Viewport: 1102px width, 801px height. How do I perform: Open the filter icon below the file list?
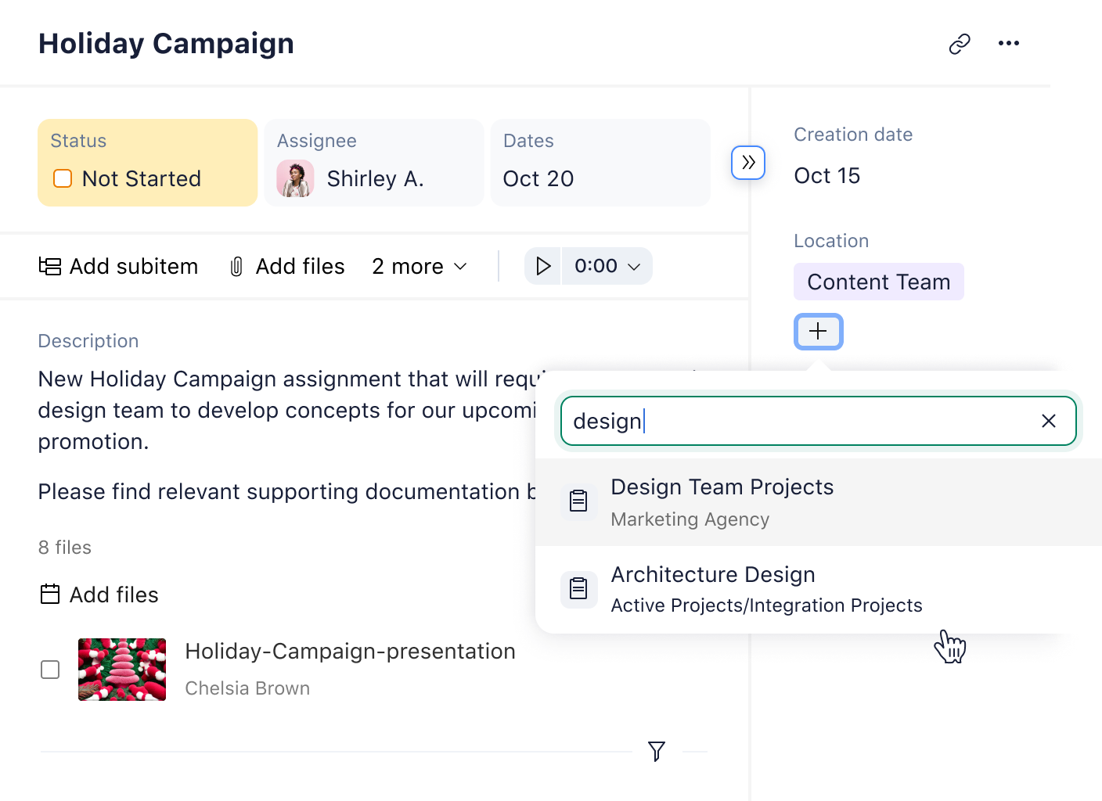pos(657,751)
